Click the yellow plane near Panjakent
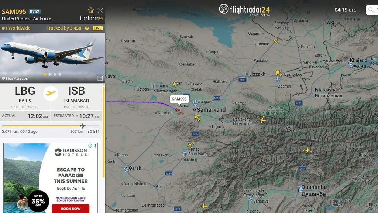The height and width of the screenshot is (213, 378). click(x=262, y=119)
